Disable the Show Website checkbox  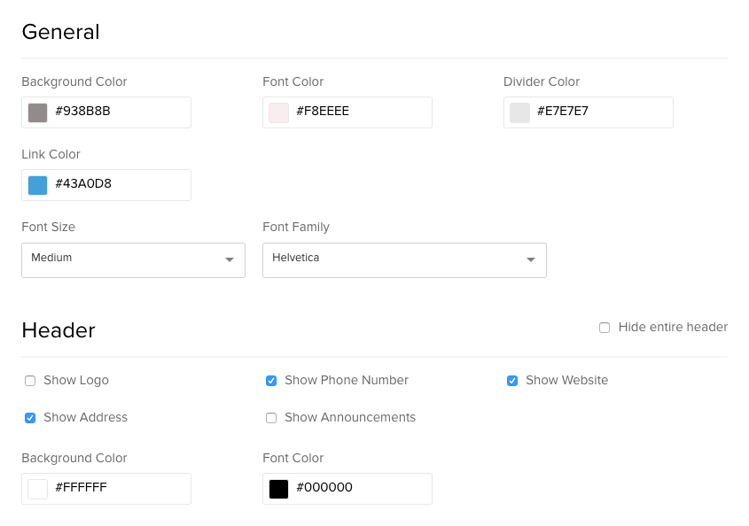[512, 381]
